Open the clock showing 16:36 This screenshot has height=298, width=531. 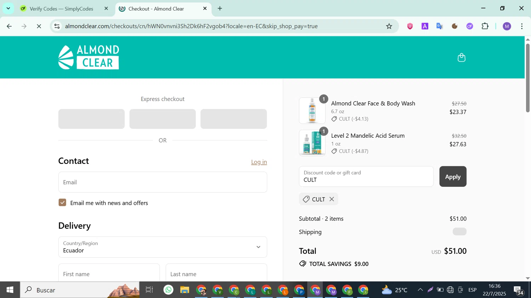(495, 290)
